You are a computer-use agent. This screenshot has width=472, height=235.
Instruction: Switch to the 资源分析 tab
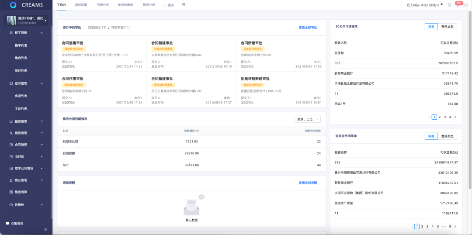[x=103, y=5]
